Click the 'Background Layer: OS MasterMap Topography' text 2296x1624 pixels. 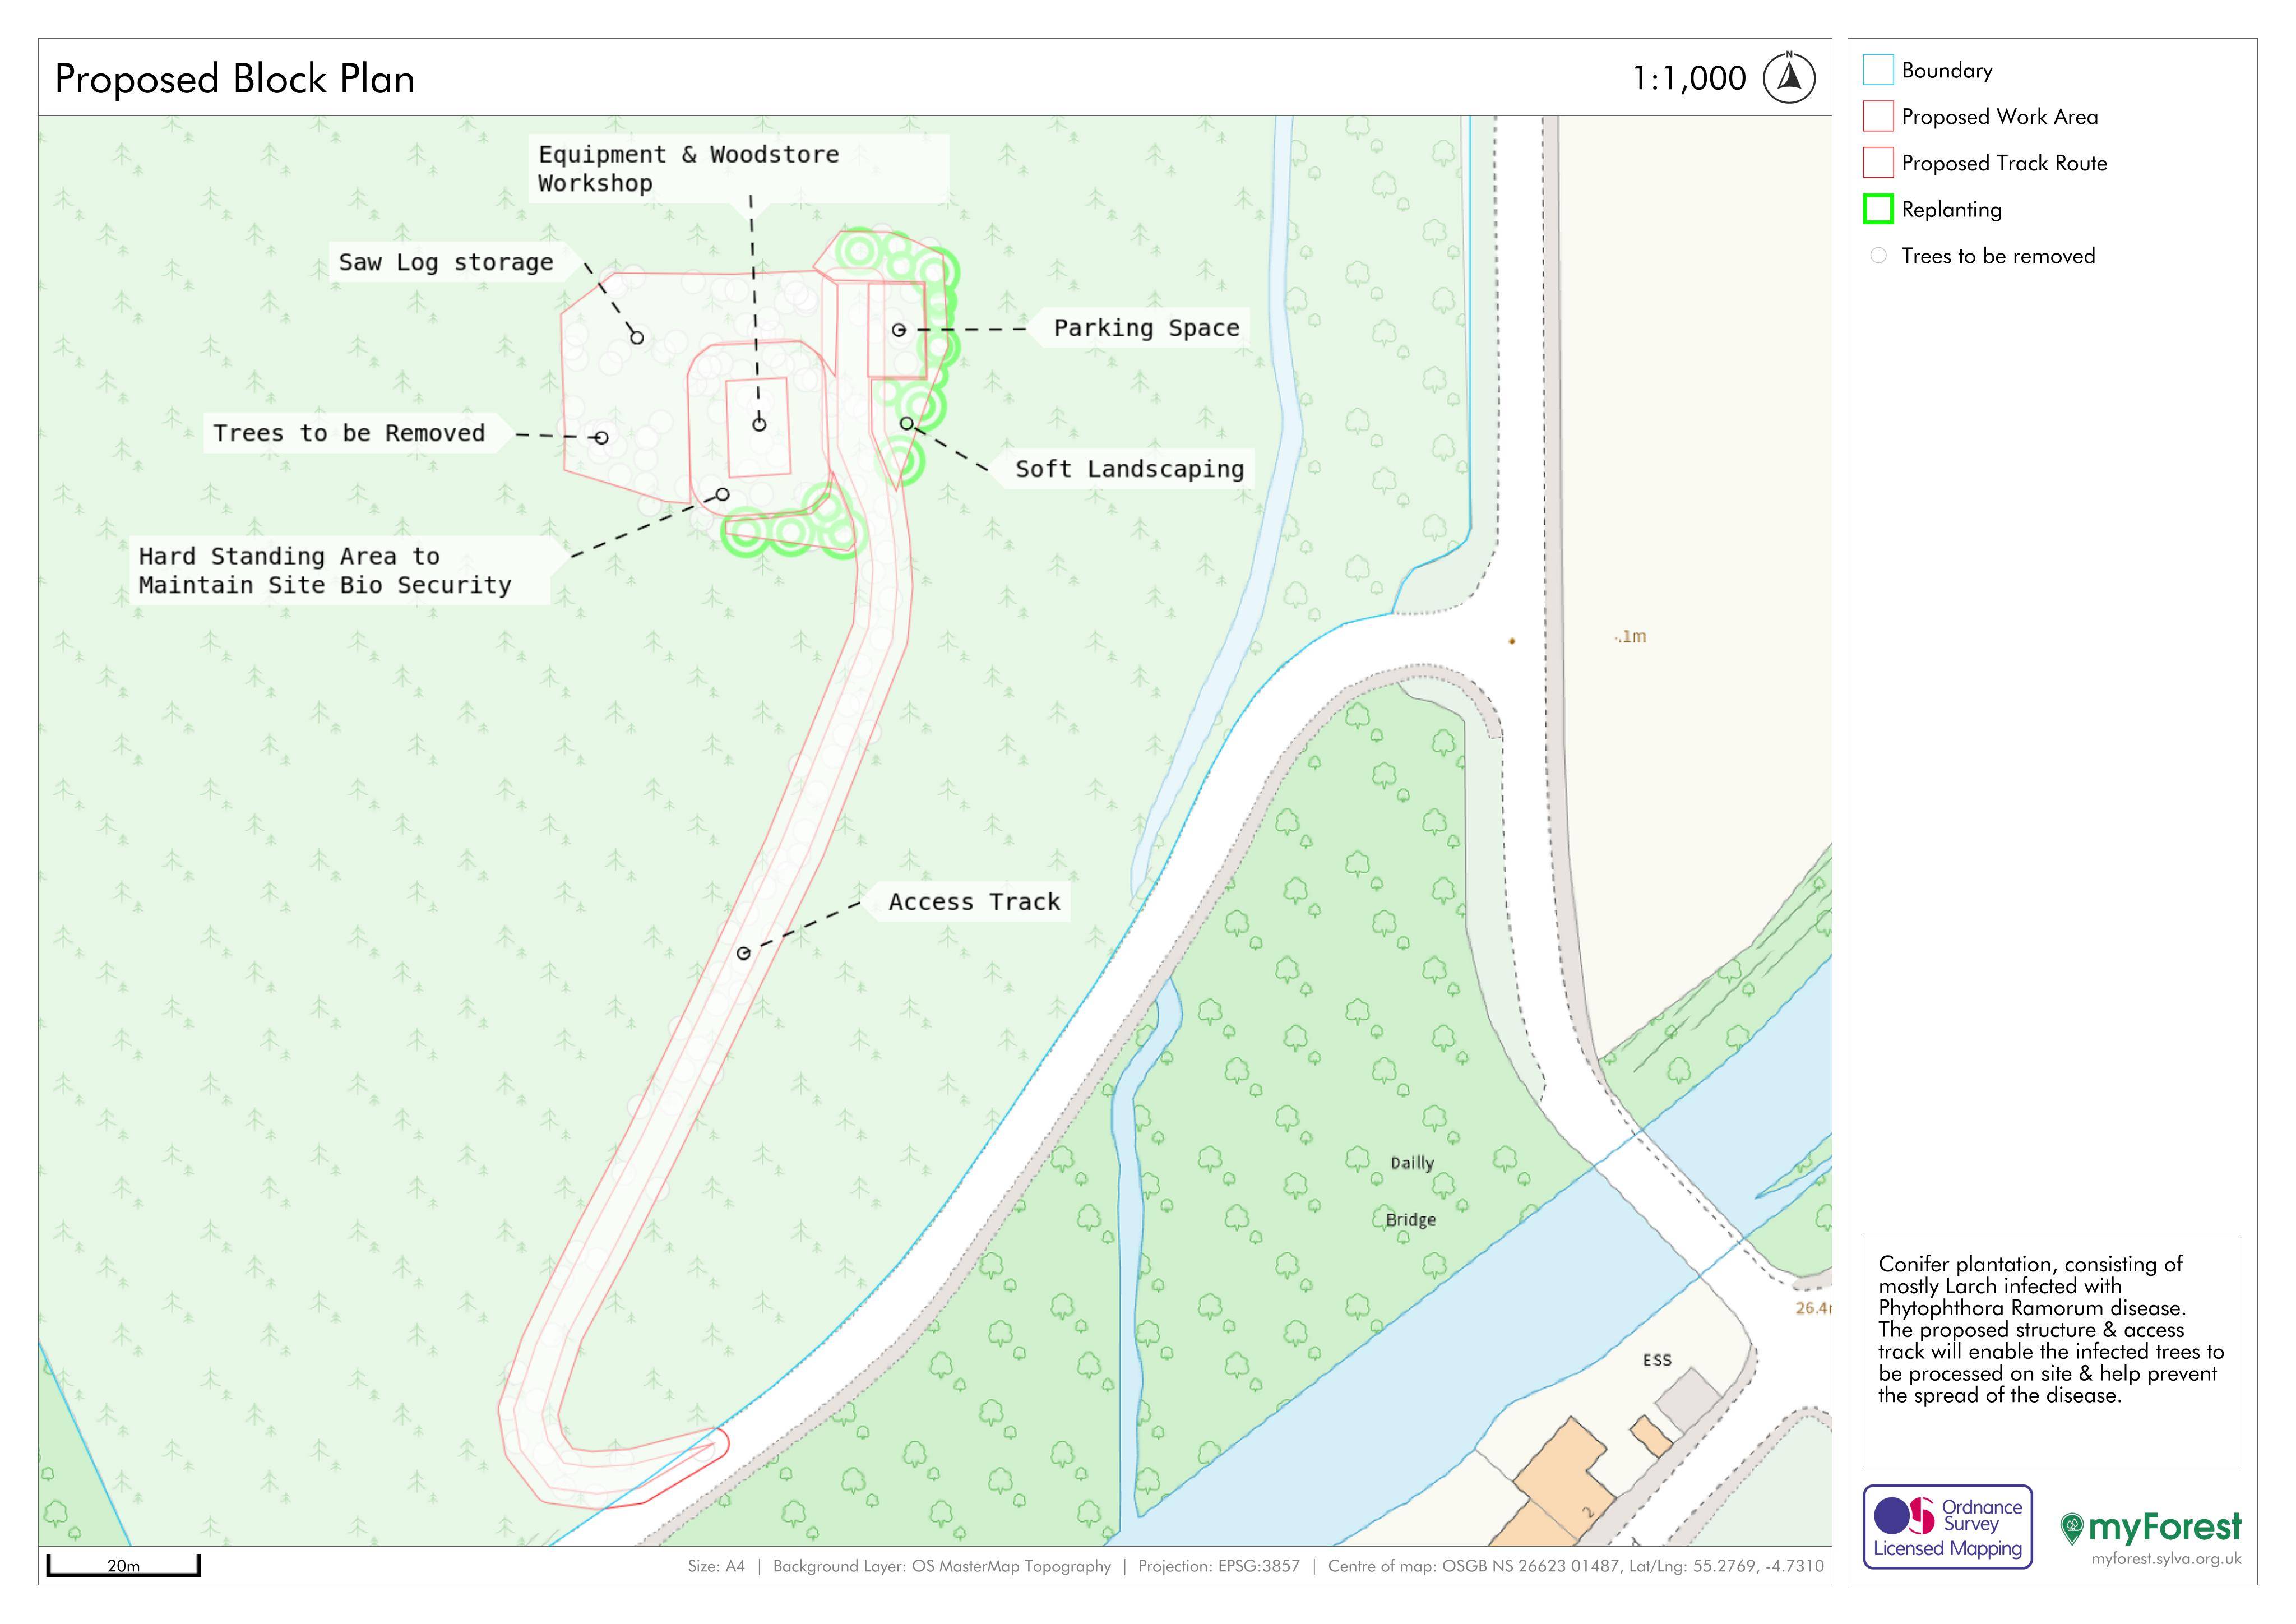point(942,1566)
